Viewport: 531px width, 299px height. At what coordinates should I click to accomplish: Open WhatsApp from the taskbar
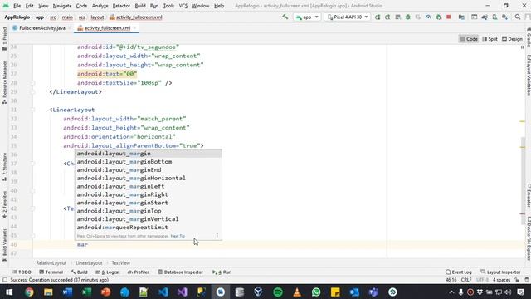[316, 292]
